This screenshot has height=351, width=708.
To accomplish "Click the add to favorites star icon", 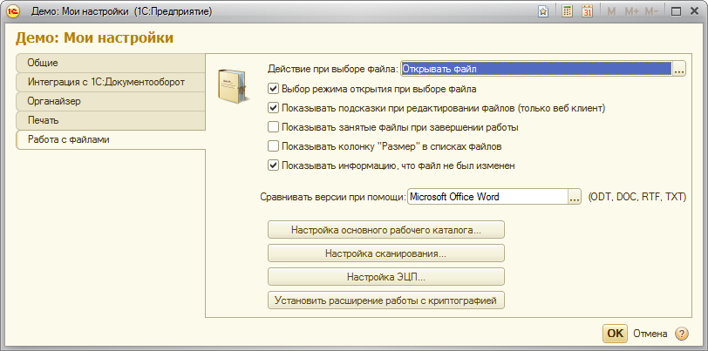I will (543, 11).
